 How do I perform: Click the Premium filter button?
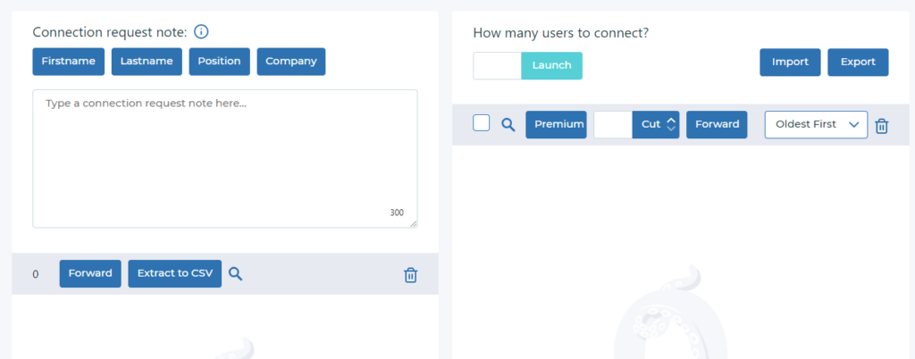coord(556,124)
